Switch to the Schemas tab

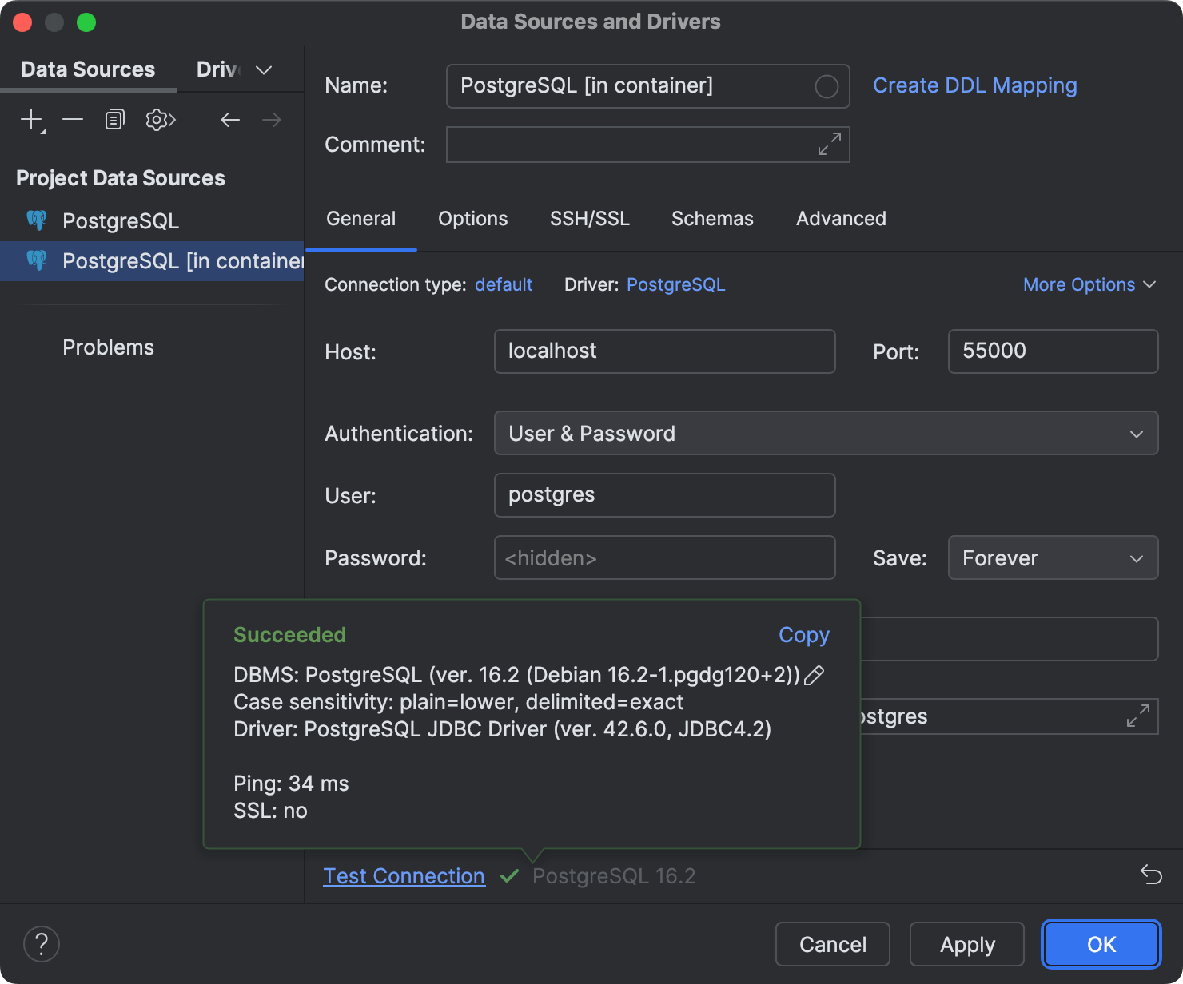coord(712,219)
